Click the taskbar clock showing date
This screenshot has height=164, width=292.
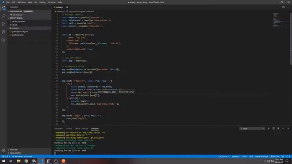click(x=279, y=161)
